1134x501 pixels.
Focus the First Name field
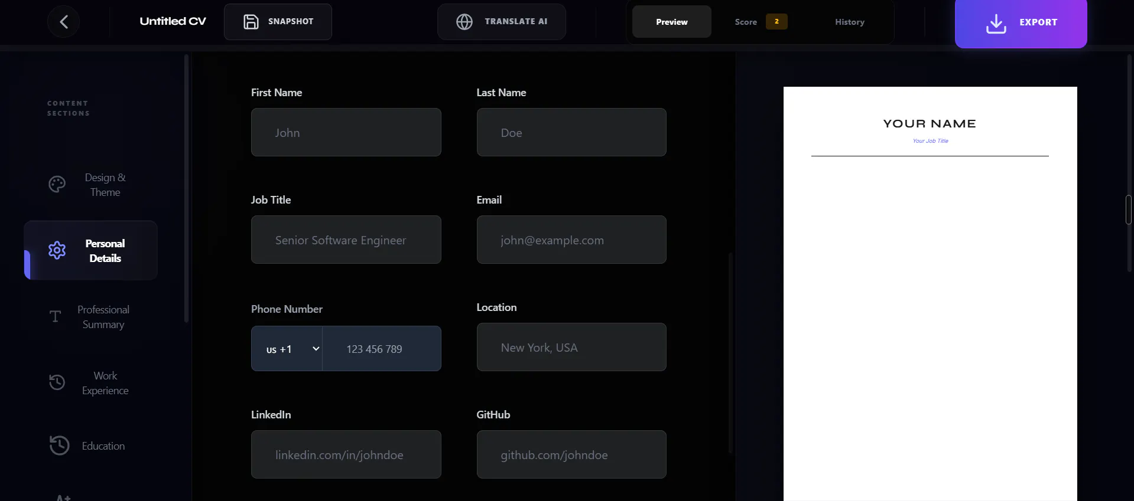click(346, 132)
